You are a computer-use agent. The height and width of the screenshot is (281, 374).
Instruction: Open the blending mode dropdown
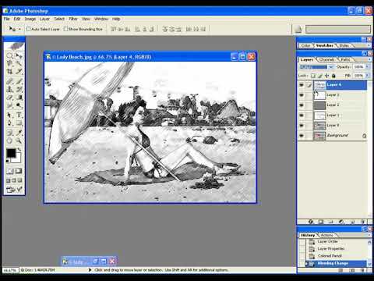331,67
